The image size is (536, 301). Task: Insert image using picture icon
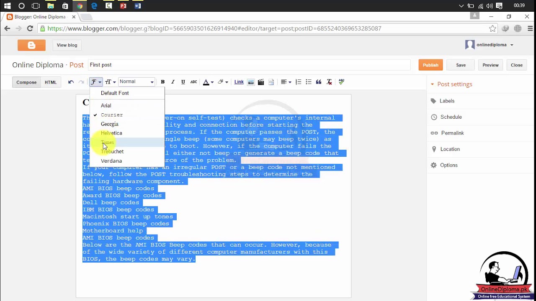[251, 82]
